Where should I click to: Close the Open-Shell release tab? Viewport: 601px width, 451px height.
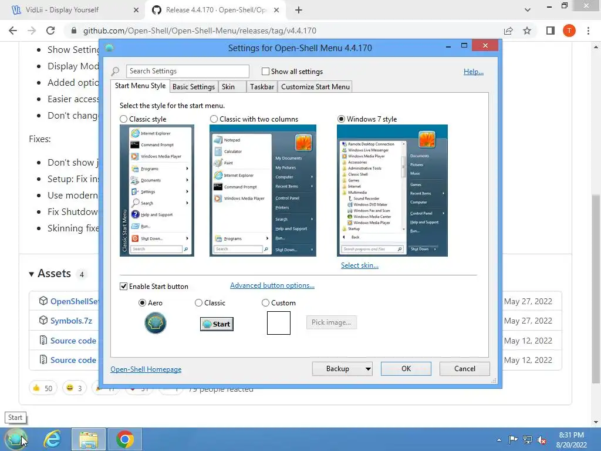(277, 10)
